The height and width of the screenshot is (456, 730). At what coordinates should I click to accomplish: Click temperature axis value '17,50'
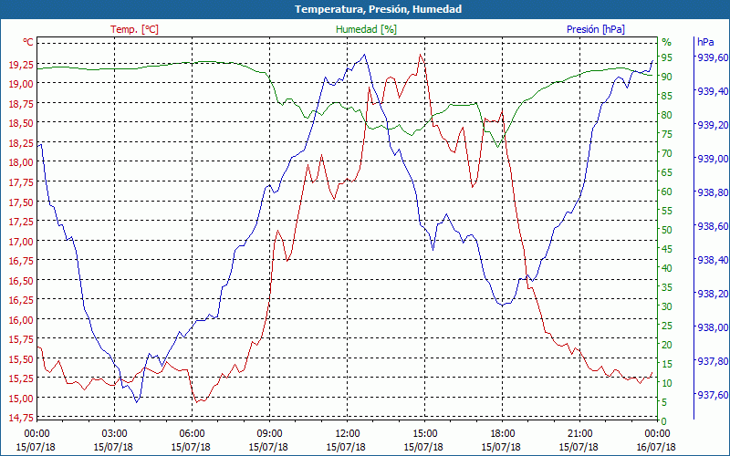(x=21, y=202)
